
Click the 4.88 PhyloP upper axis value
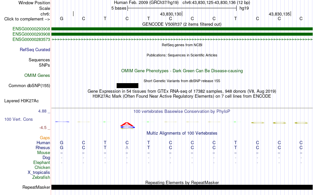pos(42,111)
